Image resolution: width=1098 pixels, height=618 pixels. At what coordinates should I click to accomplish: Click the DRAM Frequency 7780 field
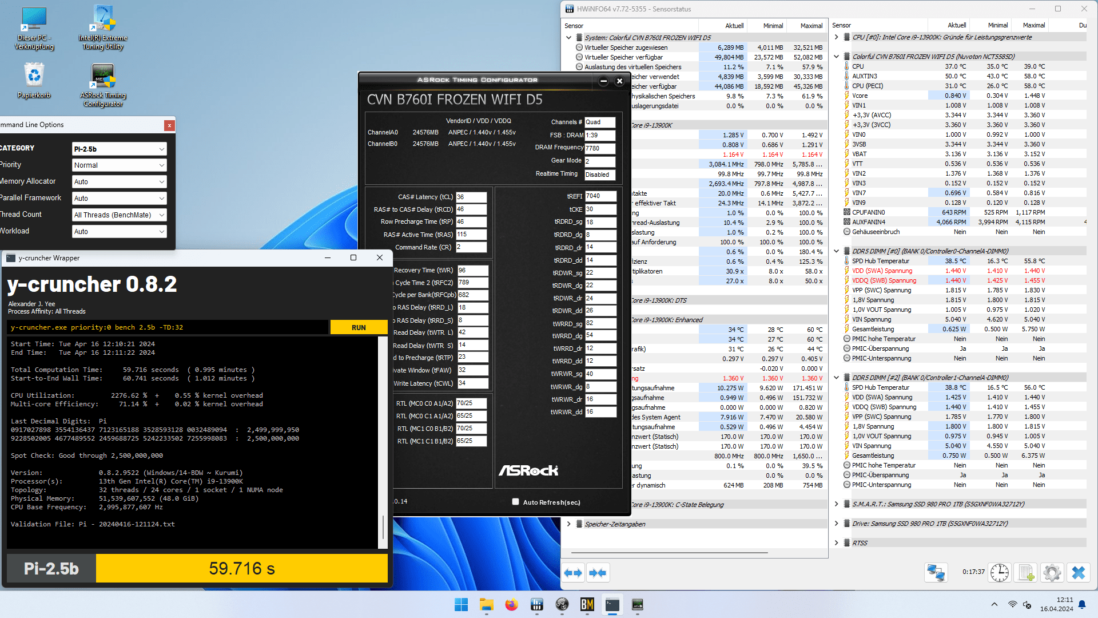[599, 148]
